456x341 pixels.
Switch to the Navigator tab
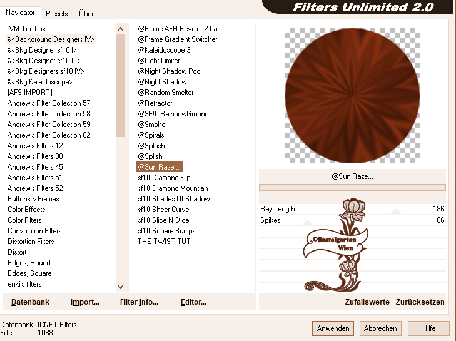(x=20, y=13)
